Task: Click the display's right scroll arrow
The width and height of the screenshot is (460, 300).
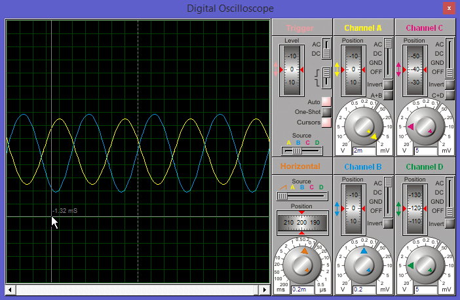Action: (x=265, y=290)
